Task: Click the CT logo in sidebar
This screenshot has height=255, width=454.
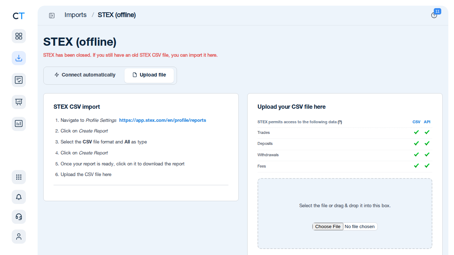Action: click(19, 16)
